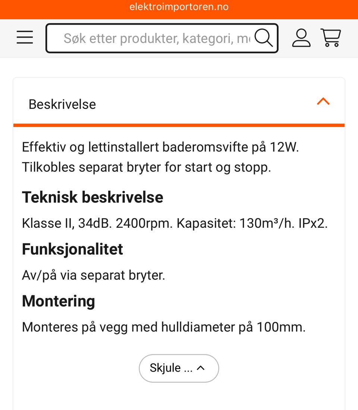The height and width of the screenshot is (410, 358).
Task: Click the text line starting with Klasse II
Action: (175, 223)
